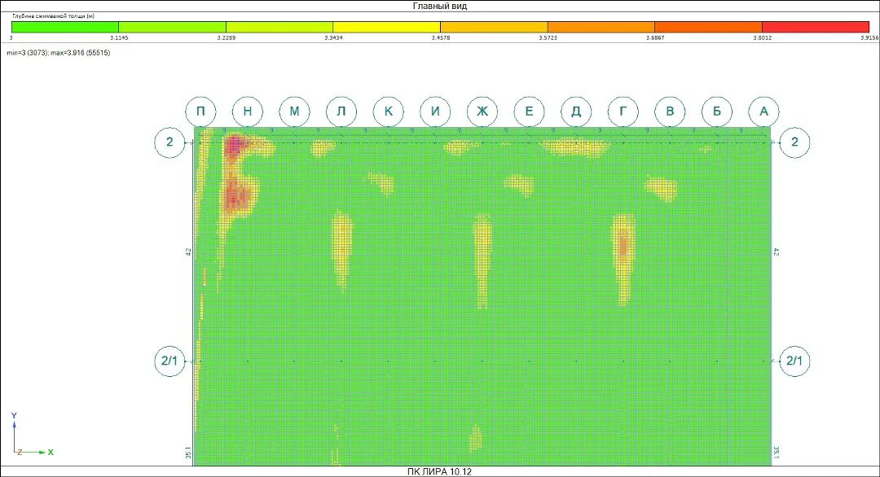880x477 pixels.
Task: Click the bright green legend segment starting at 3
Action: tap(64, 27)
